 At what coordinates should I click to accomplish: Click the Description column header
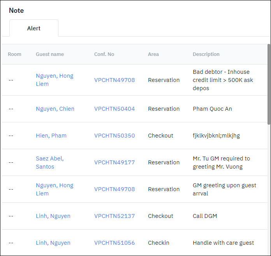coord(206,54)
